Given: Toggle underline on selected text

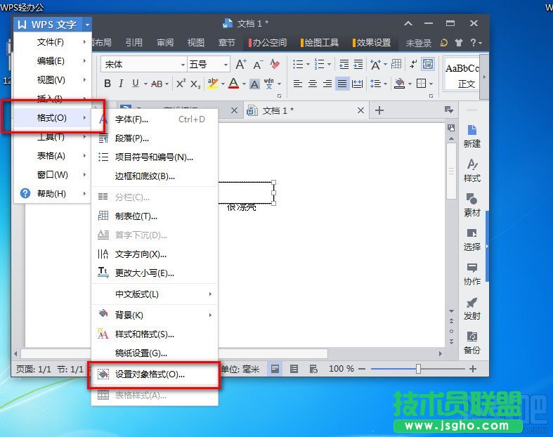Looking at the screenshot, I should [x=136, y=84].
